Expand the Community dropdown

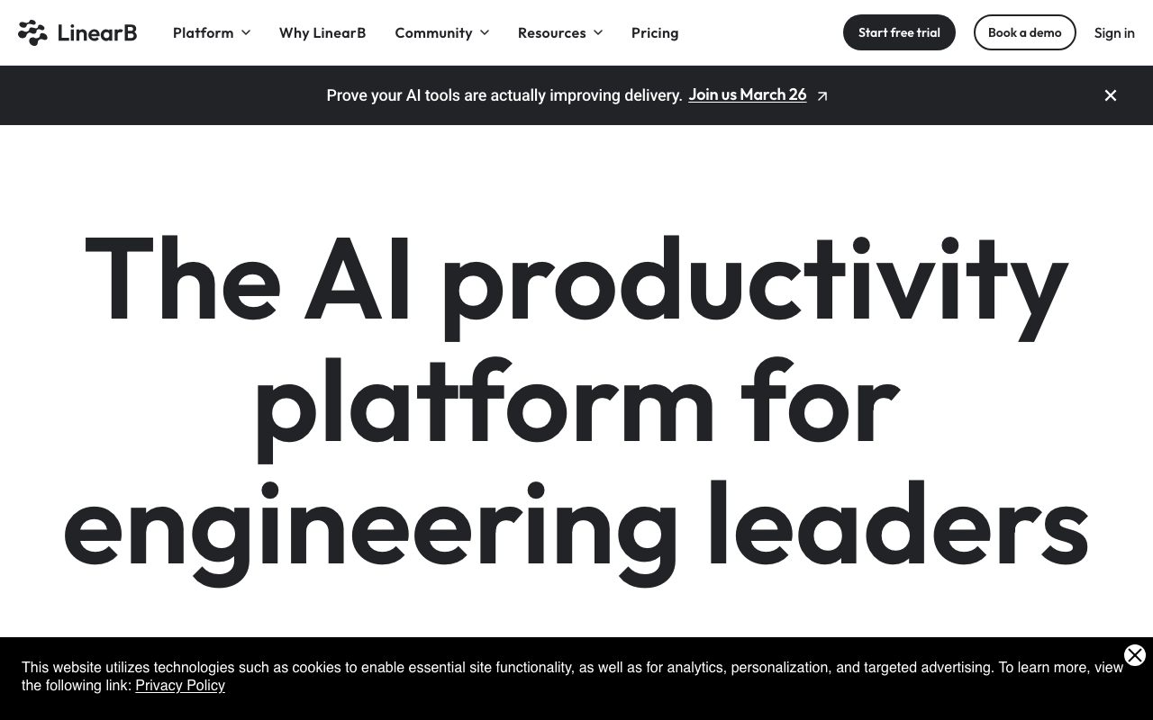click(x=433, y=32)
